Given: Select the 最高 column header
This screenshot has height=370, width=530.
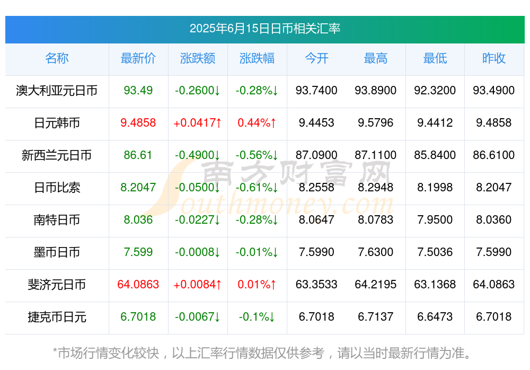Looking at the screenshot, I should click(x=376, y=58).
